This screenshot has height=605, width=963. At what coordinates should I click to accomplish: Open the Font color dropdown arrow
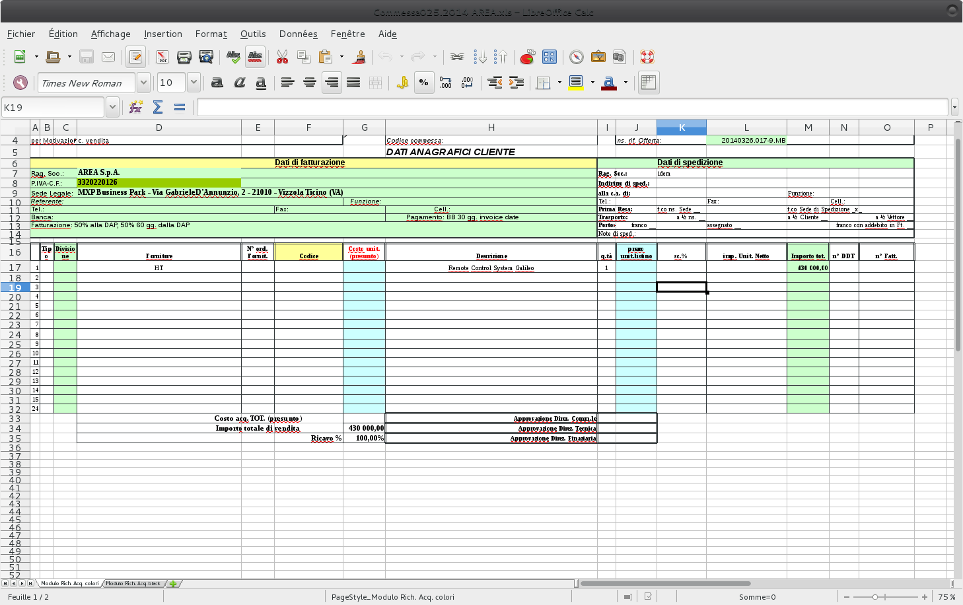click(x=625, y=83)
